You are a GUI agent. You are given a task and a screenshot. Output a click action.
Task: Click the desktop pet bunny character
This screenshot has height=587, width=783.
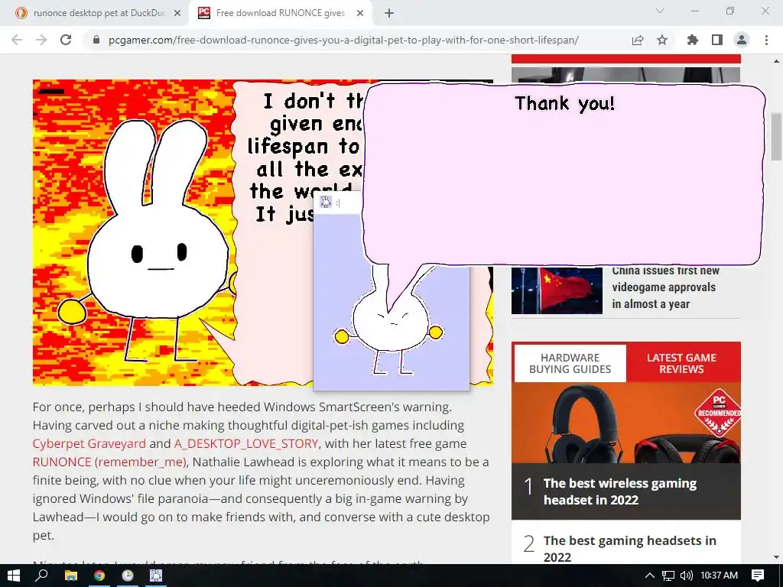click(x=389, y=327)
